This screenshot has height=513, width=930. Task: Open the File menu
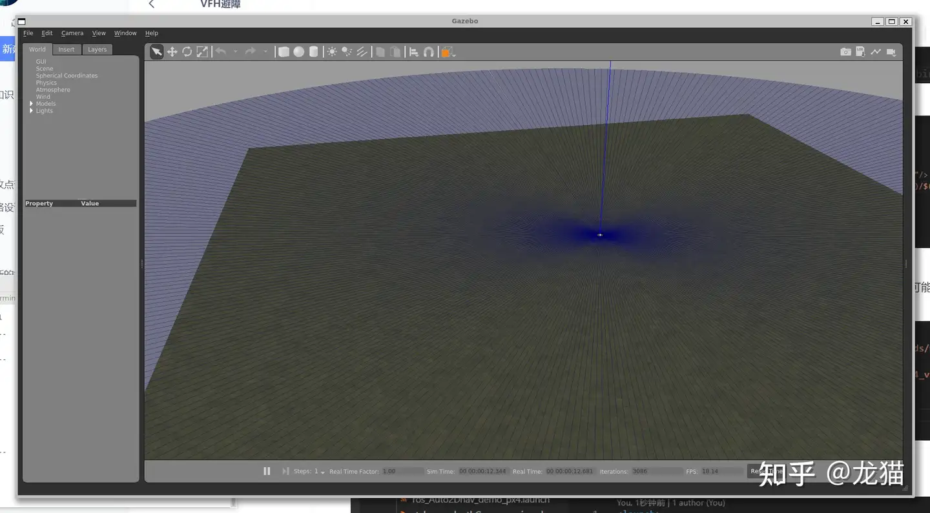[28, 33]
